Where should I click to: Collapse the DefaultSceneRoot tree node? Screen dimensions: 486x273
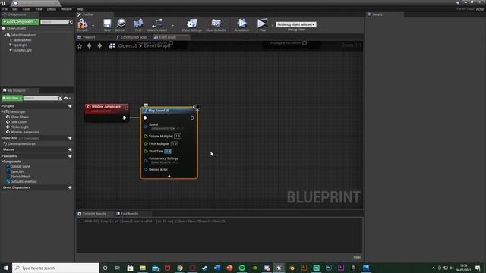pyautogui.click(x=5, y=35)
